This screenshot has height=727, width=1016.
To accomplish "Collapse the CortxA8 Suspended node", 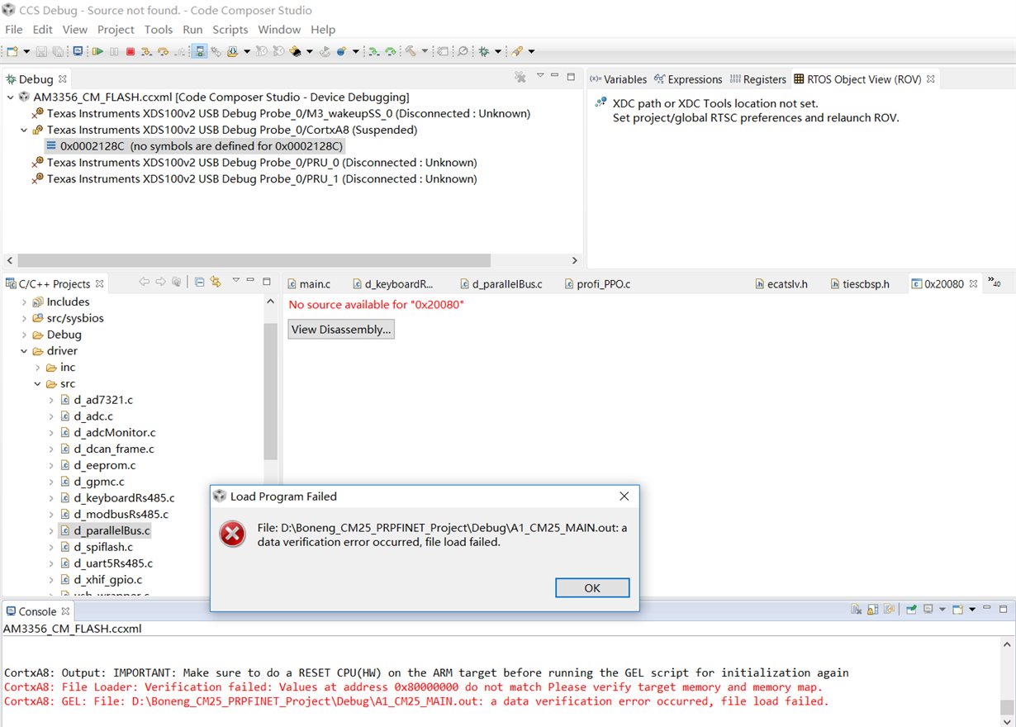I will [x=24, y=130].
